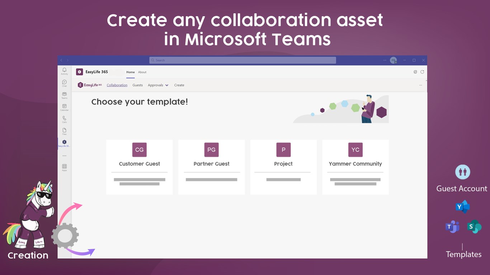Image resolution: width=490 pixels, height=275 pixels.
Task: Select the PG Partner Guest template icon
Action: [212, 150]
